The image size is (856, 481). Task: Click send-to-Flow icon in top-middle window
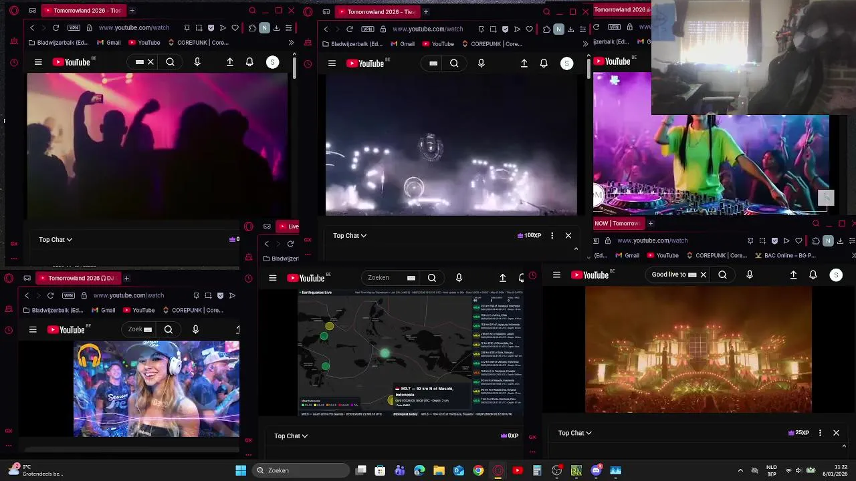[517, 29]
